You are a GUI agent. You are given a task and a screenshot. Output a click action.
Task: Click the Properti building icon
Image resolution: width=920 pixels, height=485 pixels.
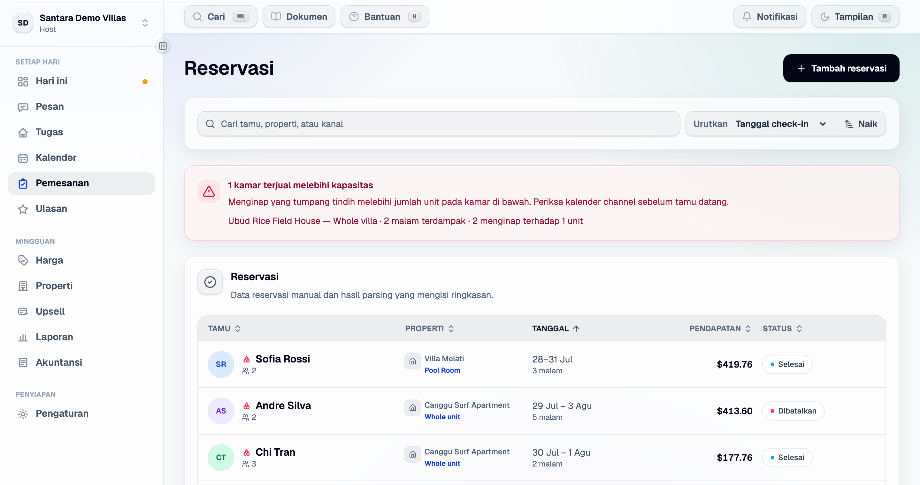[23, 286]
